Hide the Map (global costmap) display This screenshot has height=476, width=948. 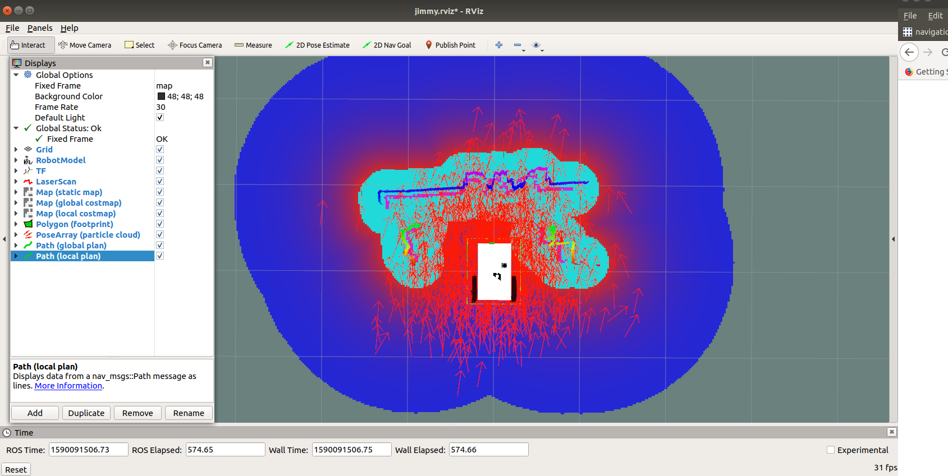pyautogui.click(x=160, y=202)
